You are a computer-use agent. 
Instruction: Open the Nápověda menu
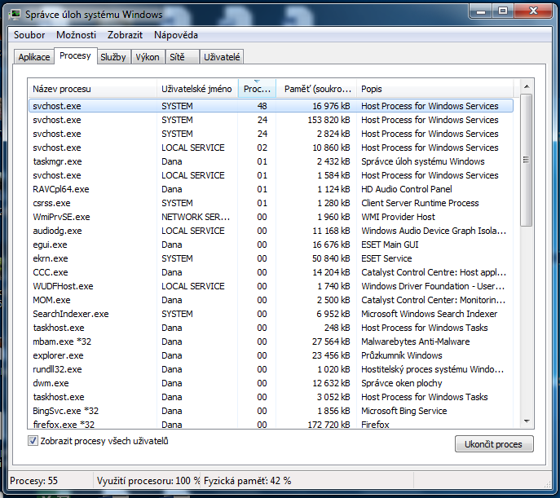[176, 35]
